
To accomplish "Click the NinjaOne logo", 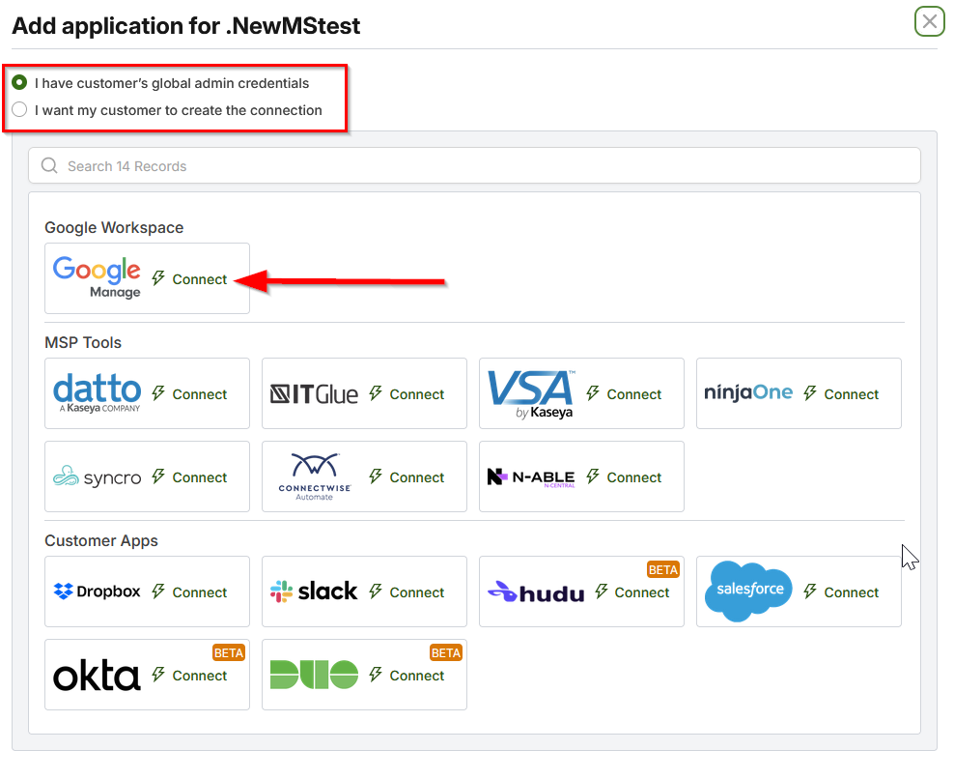I will tap(748, 392).
